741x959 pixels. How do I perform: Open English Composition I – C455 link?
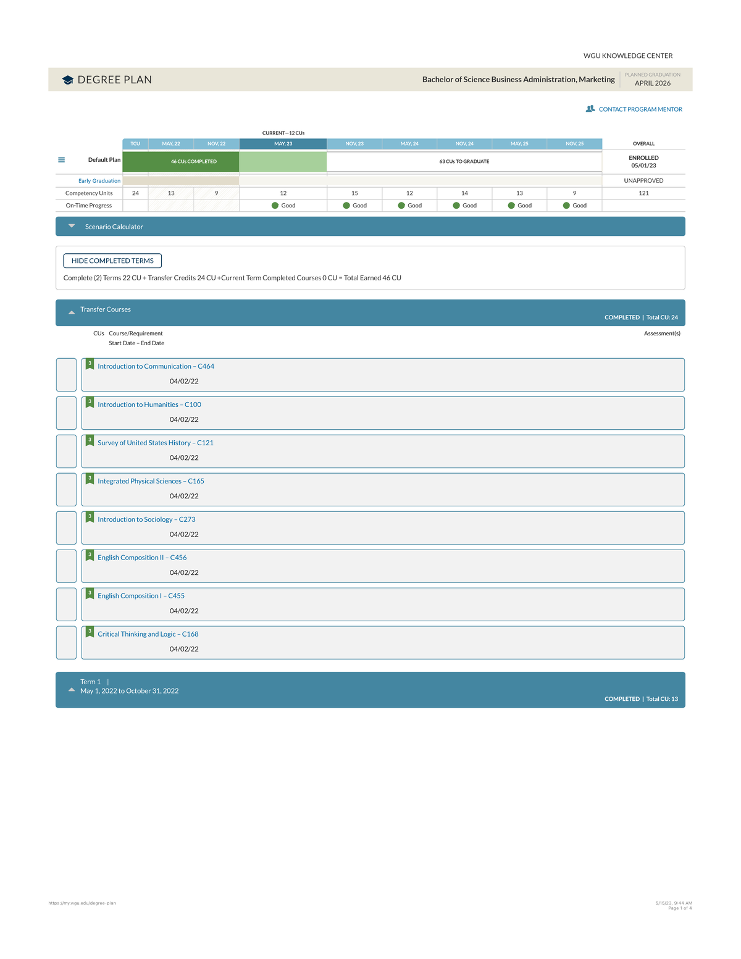coord(141,596)
